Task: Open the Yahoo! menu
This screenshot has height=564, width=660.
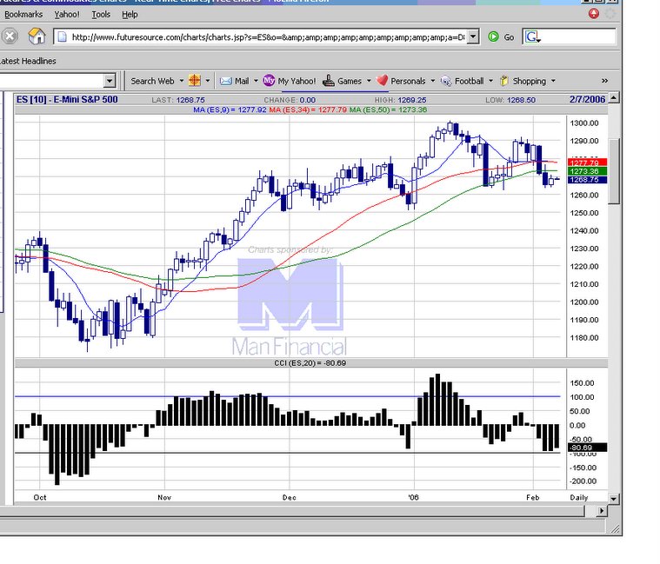Action: [67, 14]
